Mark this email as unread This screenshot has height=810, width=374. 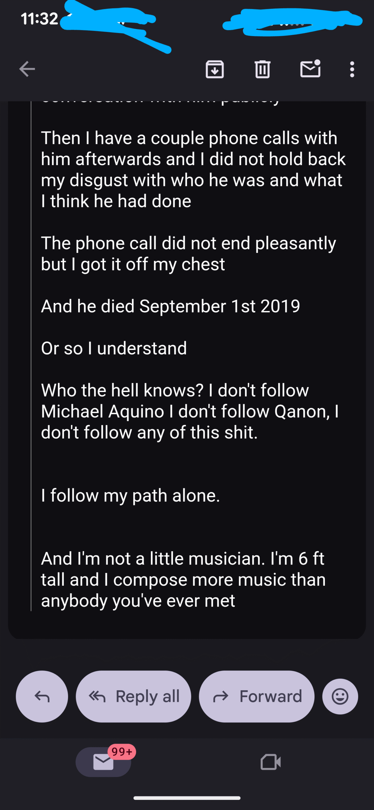point(310,69)
